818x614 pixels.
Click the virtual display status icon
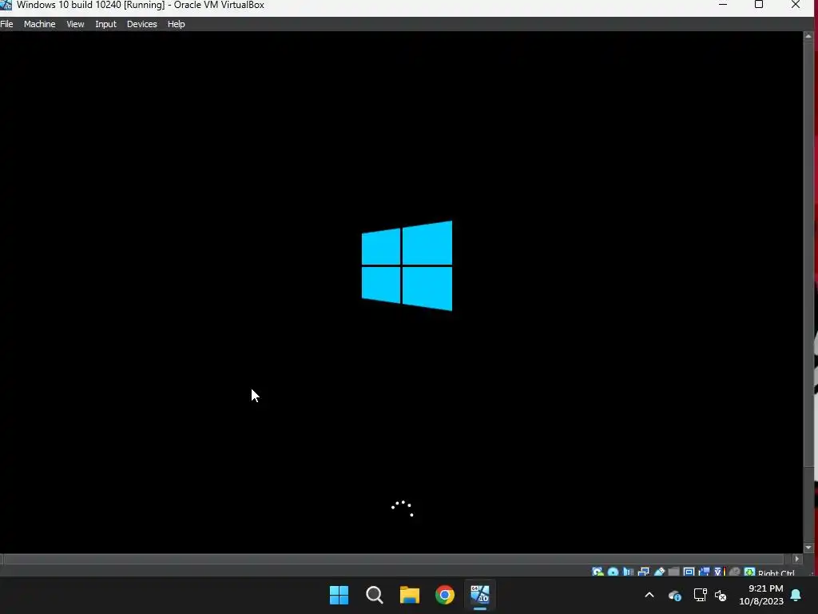(689, 572)
